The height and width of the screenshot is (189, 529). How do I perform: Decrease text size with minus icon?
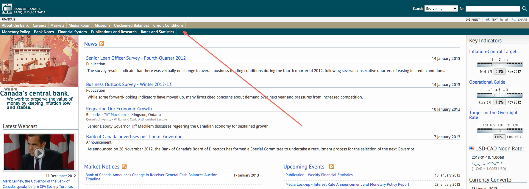(x=506, y=20)
